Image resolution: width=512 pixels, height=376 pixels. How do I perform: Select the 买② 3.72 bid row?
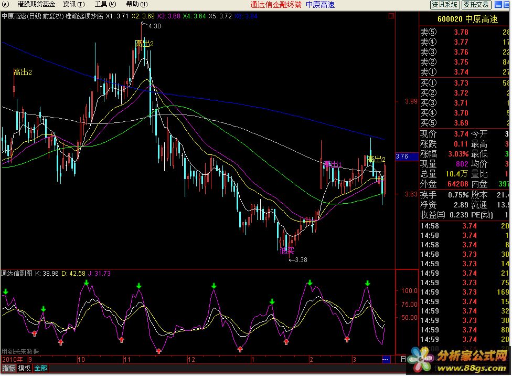465,93
